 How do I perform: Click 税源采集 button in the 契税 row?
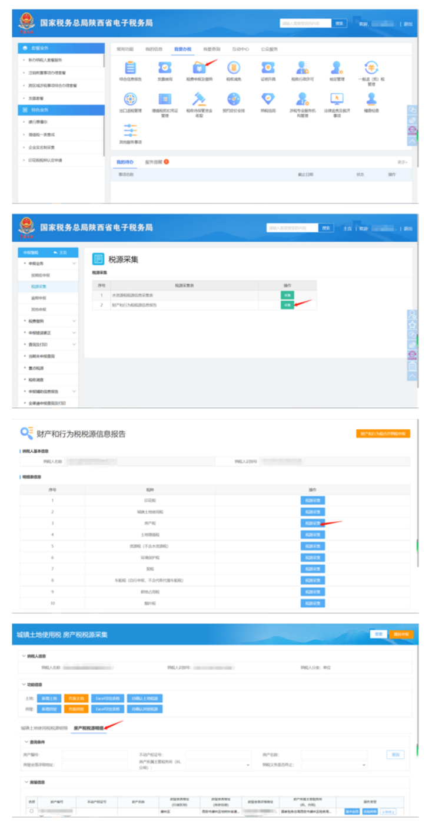point(313,569)
